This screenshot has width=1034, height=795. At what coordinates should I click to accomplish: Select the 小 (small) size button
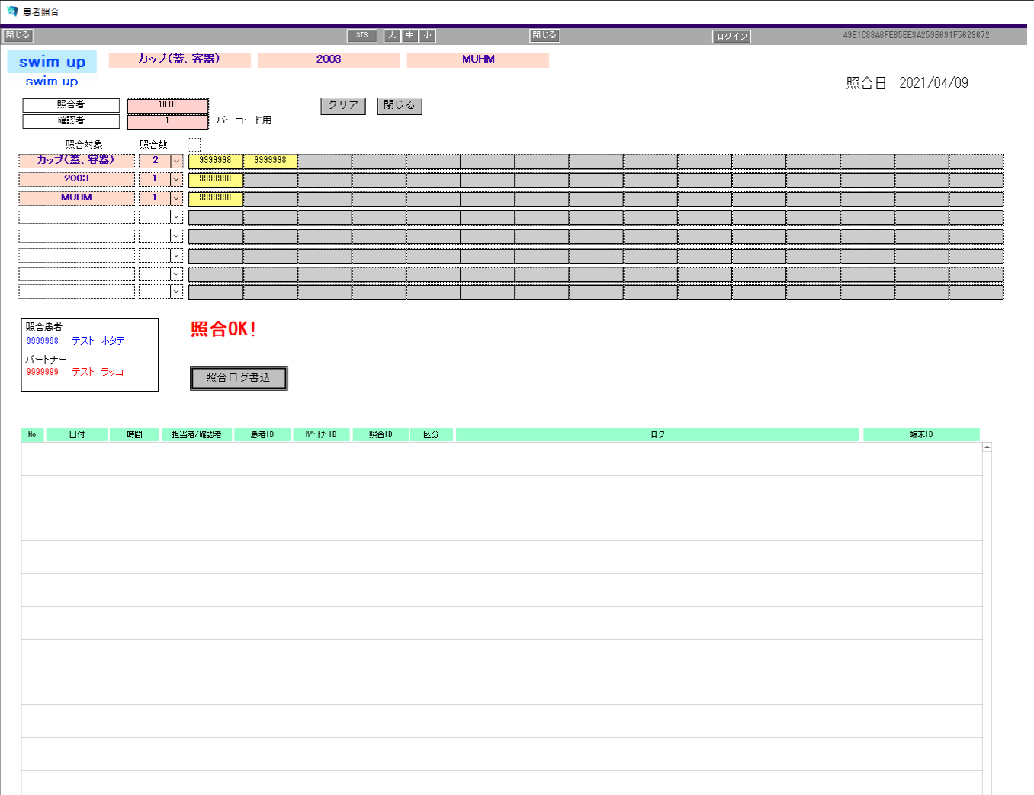(x=428, y=36)
